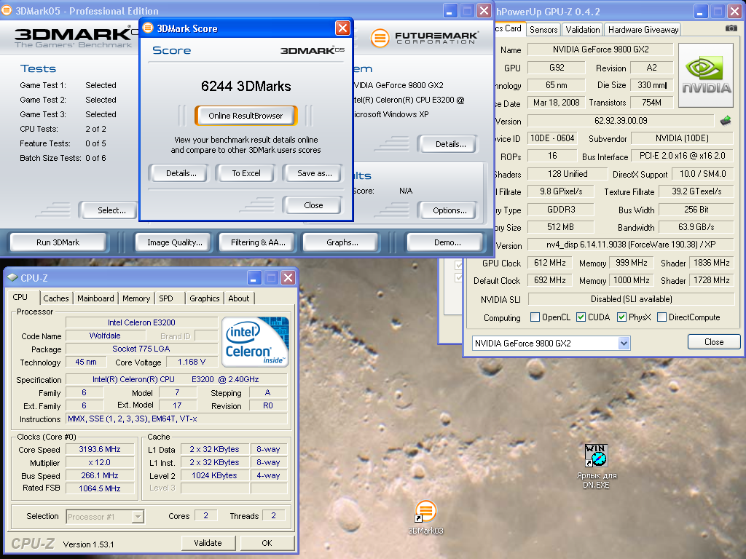Click the Core Speed value field
The height and width of the screenshot is (559, 746).
click(100, 449)
